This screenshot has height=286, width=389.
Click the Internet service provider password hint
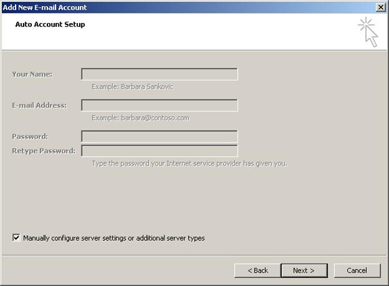[x=189, y=164]
